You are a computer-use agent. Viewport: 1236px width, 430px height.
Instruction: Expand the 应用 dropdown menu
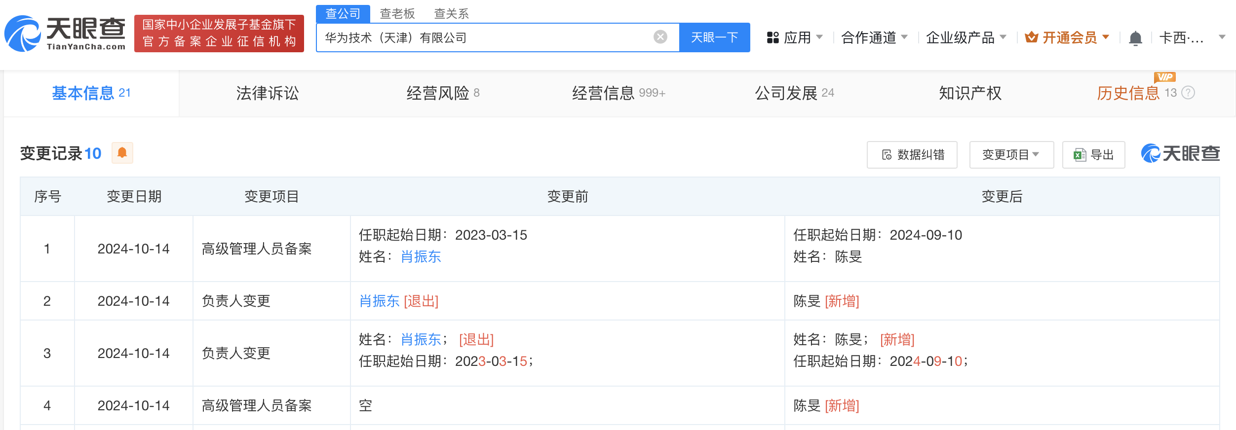click(819, 37)
